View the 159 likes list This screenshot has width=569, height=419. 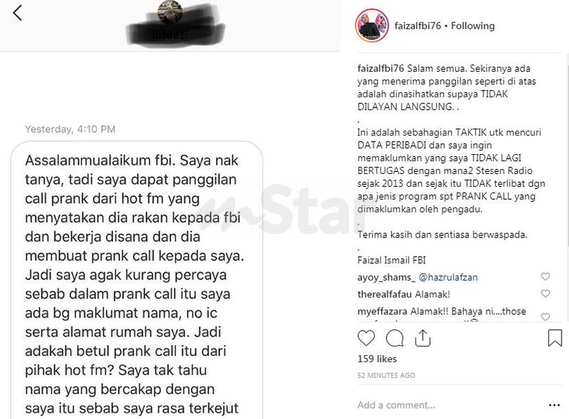tap(377, 359)
